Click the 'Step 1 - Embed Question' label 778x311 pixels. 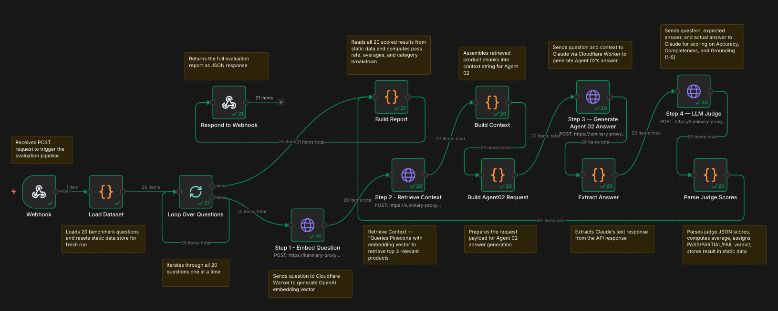(x=308, y=248)
